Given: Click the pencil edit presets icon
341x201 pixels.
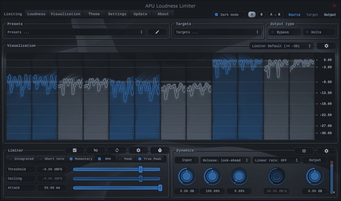Looking at the screenshot, I should [157, 32].
